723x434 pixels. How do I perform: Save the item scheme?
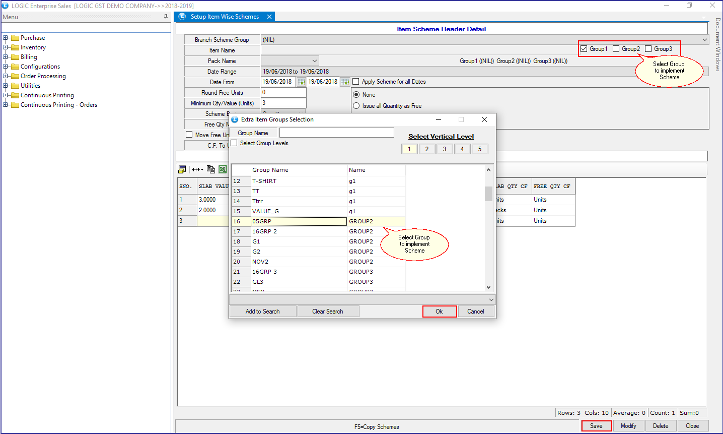pos(597,426)
